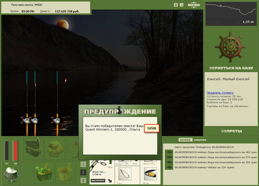Viewport: 259px width, 186px height.
Task: Click the 1750 кг rod strength label
Action: point(97,174)
